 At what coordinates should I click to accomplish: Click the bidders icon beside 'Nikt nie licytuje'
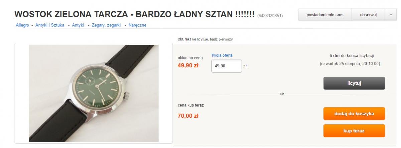[180, 39]
